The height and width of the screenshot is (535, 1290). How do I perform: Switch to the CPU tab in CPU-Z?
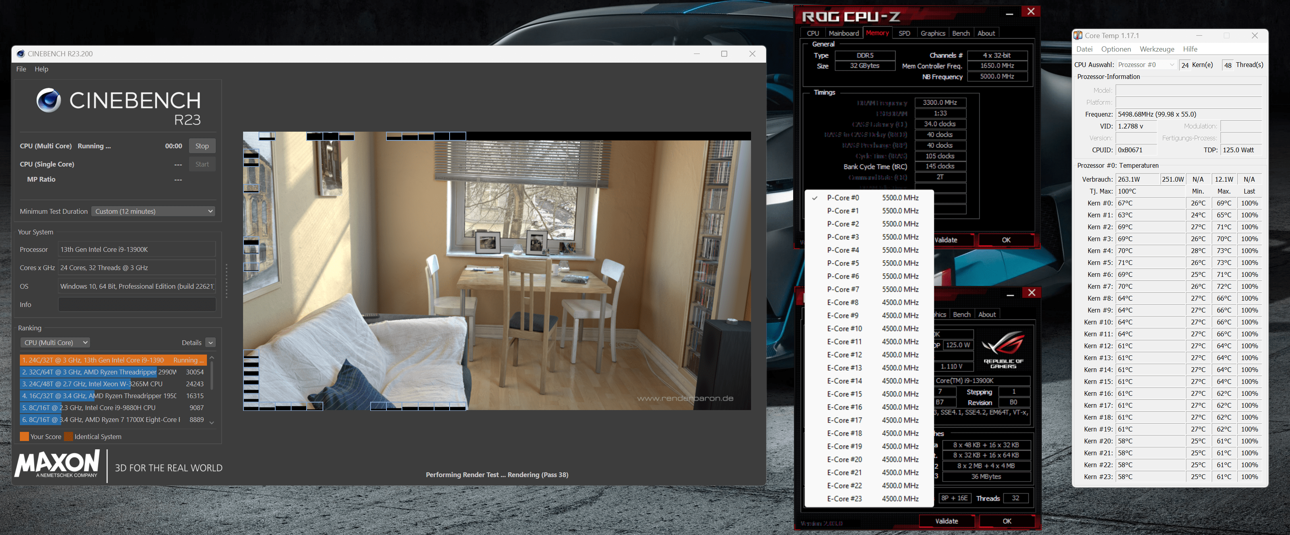coord(813,33)
